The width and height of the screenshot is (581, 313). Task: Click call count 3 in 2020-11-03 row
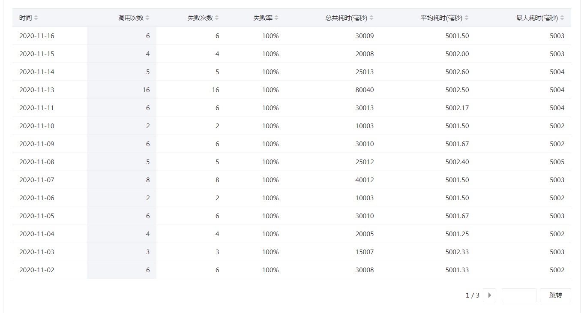pos(148,252)
